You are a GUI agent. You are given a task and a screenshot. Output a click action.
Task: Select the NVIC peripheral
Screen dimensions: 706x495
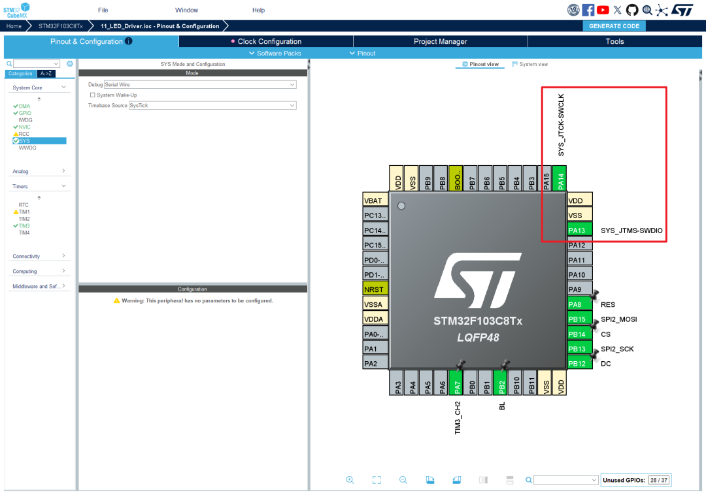pyautogui.click(x=24, y=127)
